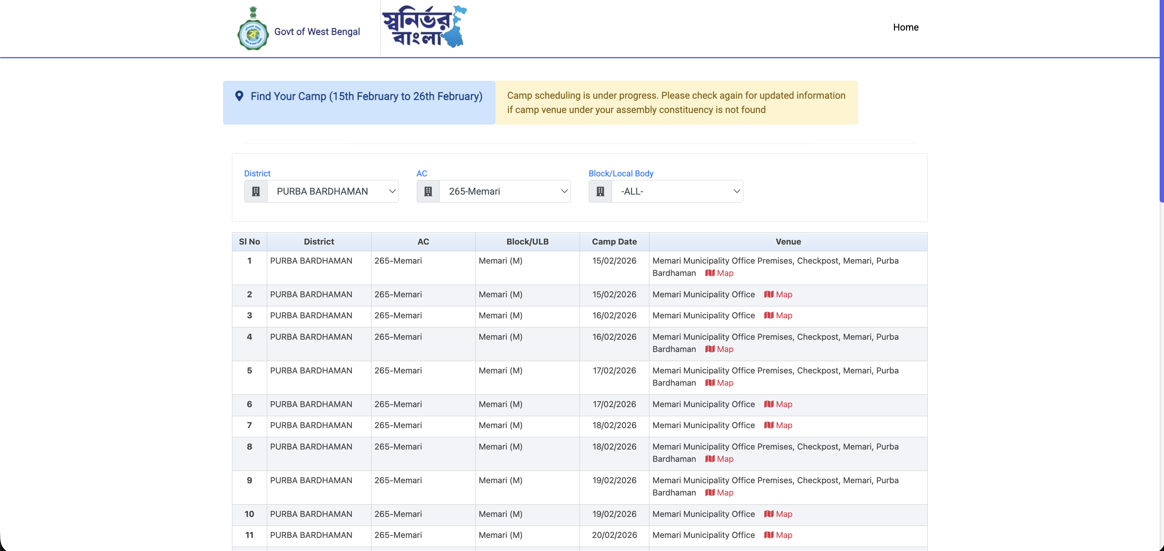This screenshot has height=551, width=1164.
Task: Expand the Block/Local Body -ALL- dropdown
Action: click(x=677, y=191)
